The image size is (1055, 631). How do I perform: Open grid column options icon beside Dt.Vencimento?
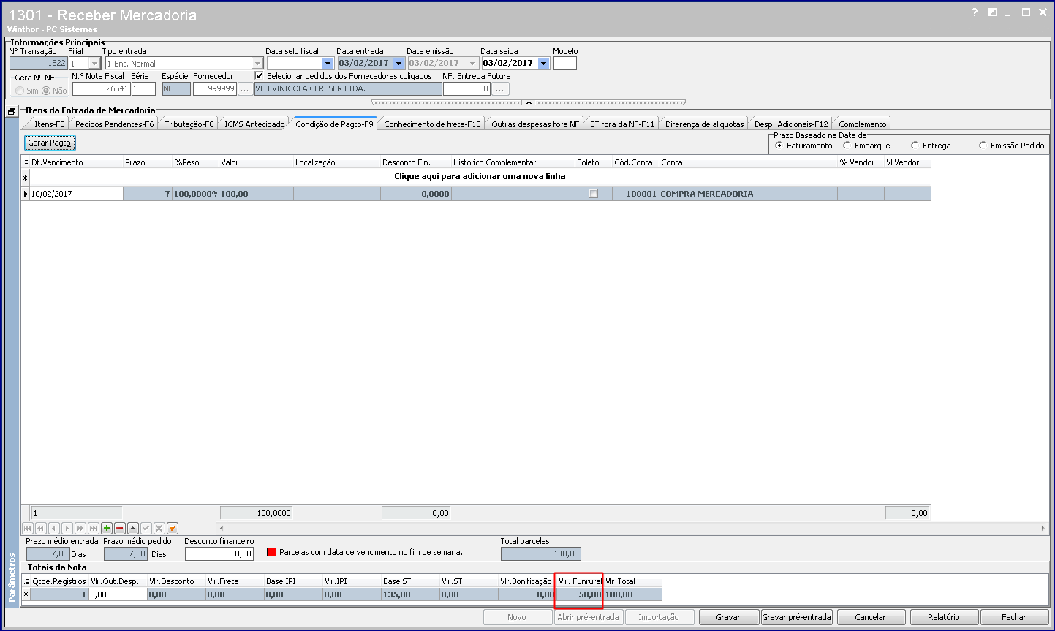[26, 162]
